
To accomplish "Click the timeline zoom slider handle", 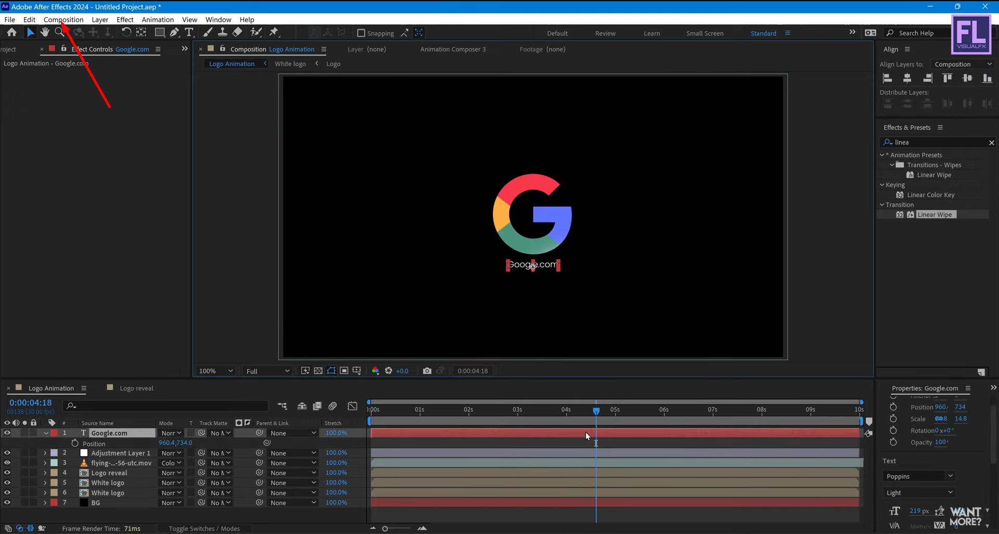I will pyautogui.click(x=385, y=528).
